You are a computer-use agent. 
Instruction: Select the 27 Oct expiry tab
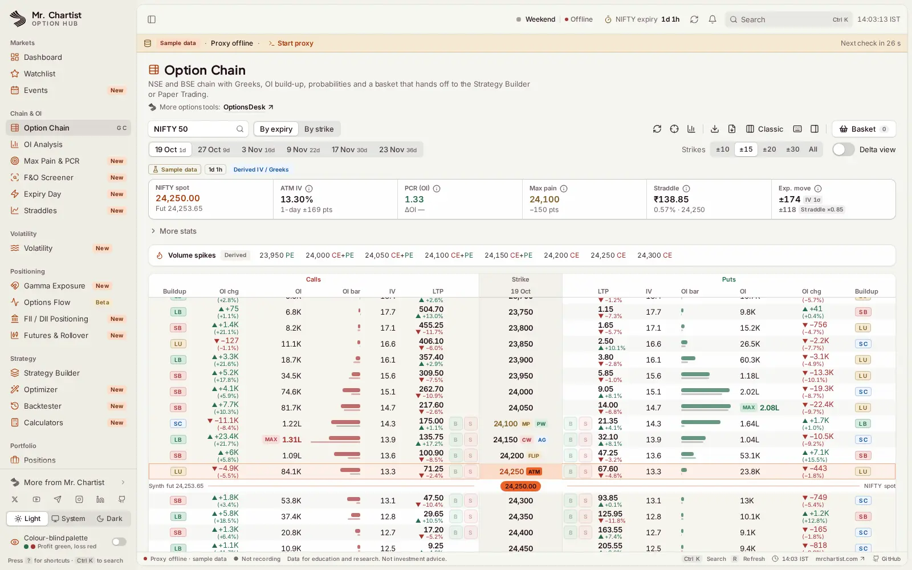214,149
